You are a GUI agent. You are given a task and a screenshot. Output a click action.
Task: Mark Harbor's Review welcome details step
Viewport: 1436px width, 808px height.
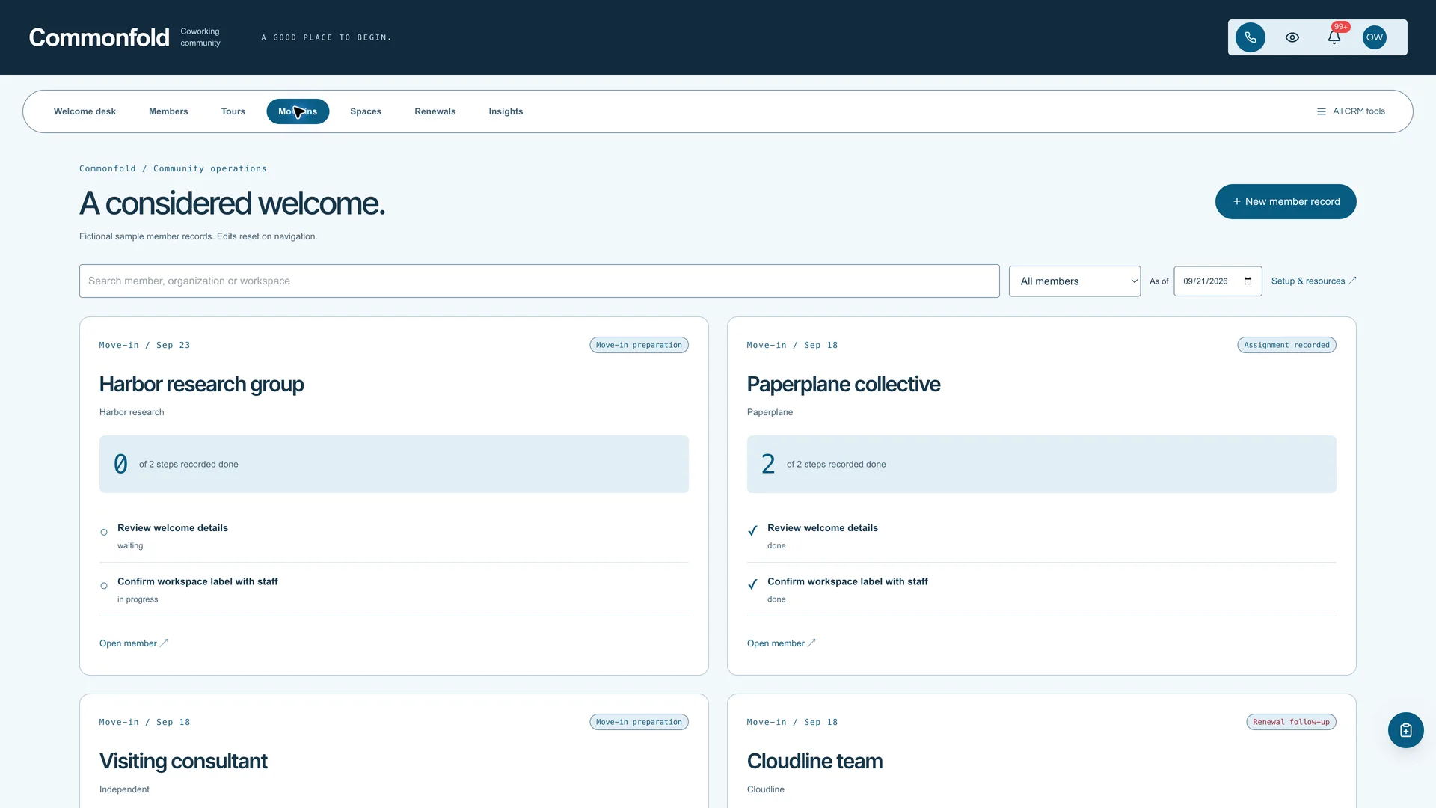coord(104,533)
